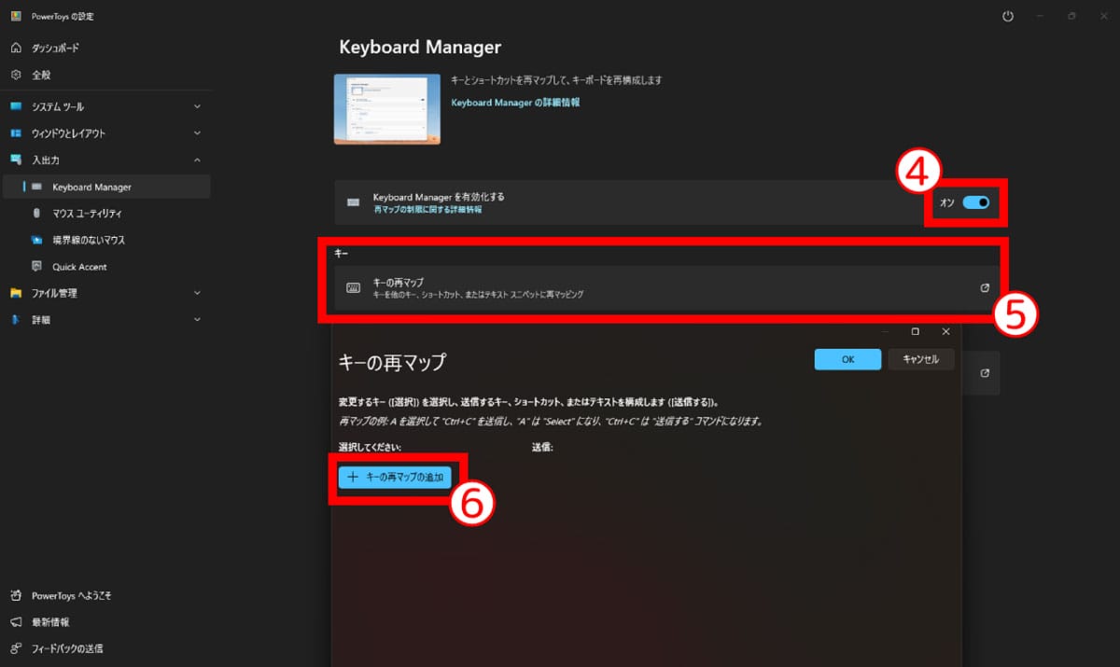Click the システム ツール icon
Image resolution: width=1120 pixels, height=667 pixels.
click(16, 106)
